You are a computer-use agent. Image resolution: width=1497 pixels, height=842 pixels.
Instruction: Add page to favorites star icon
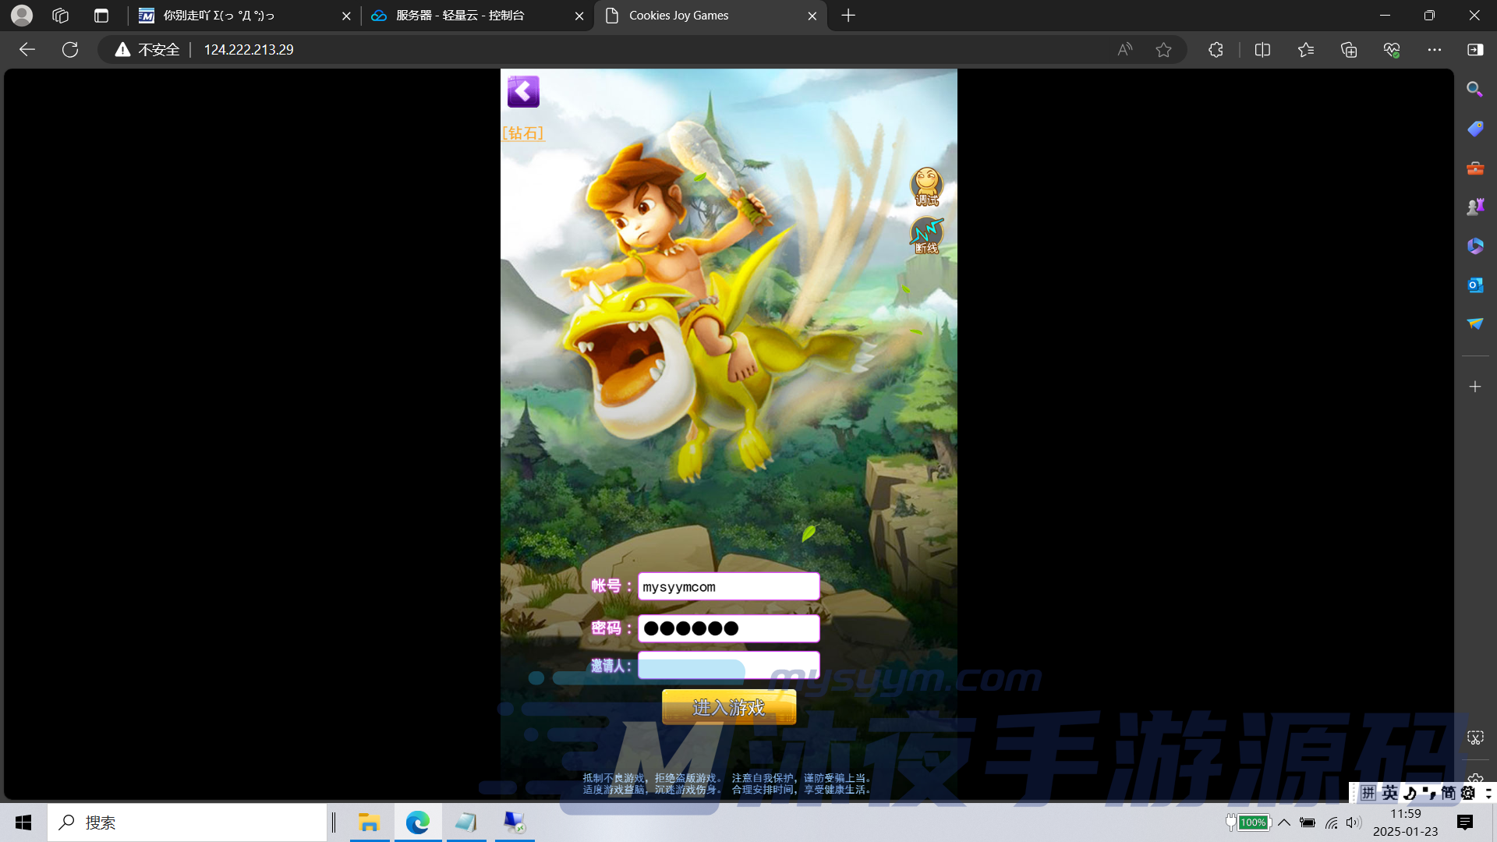1163,50
